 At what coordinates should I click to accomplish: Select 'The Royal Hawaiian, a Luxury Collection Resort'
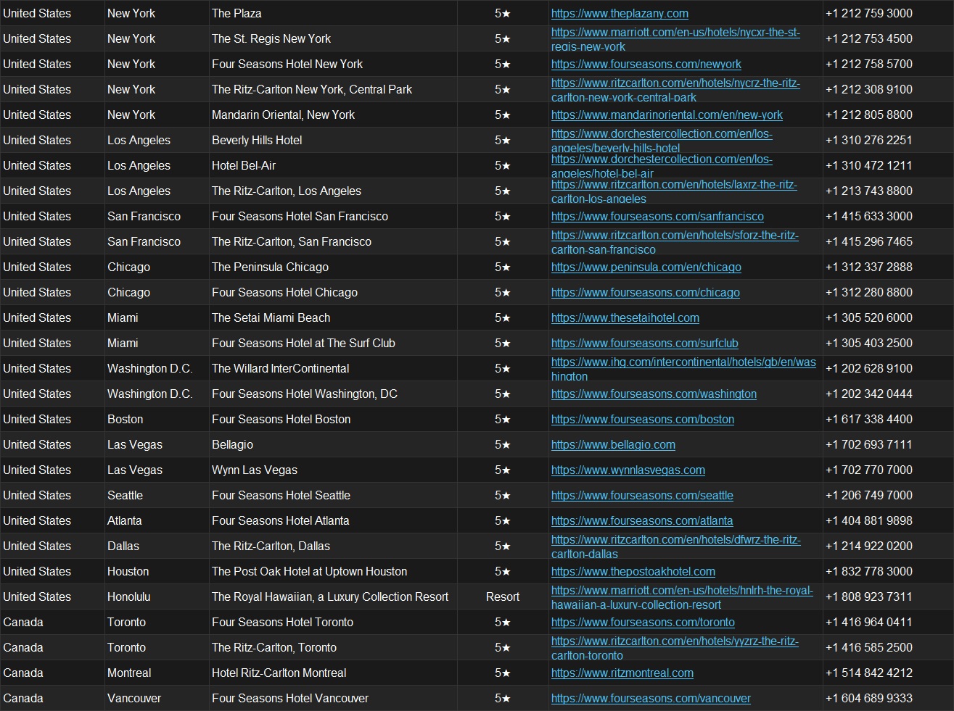333,596
